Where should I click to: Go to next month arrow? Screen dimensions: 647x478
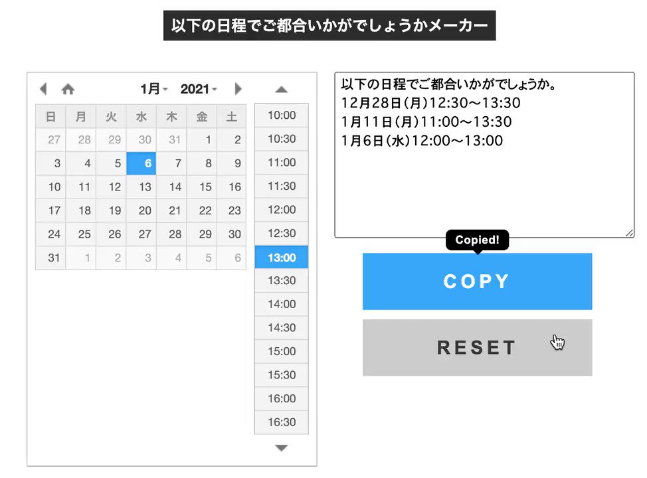[238, 89]
